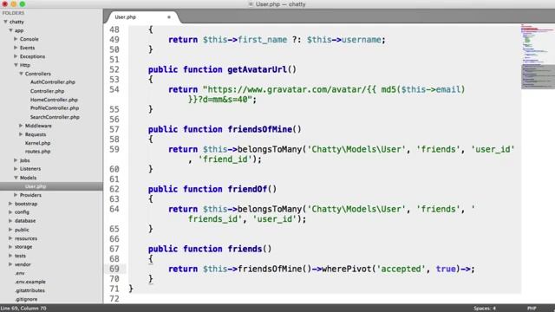Open AuthController.php in sidebar
This screenshot has height=312, width=555.
(53, 82)
